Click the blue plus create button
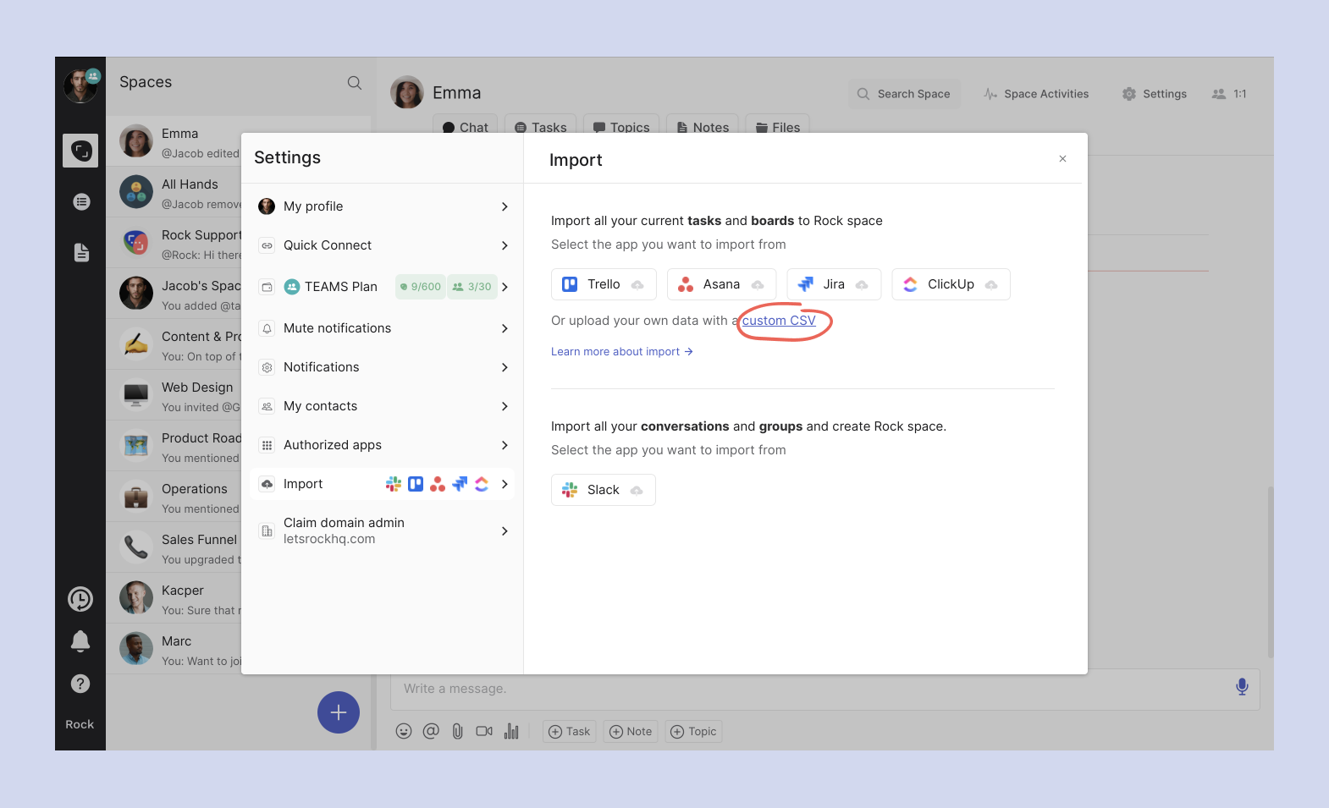This screenshot has width=1329, height=808. pos(339,712)
